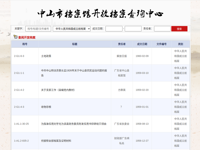Click the date 1960-02-09
This screenshot has width=200, height=150.
pyautogui.click(x=142, y=56)
